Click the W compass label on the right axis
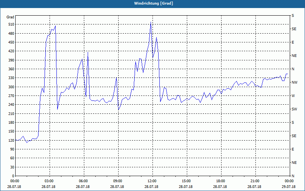The height and width of the screenshot is (191, 305). pos(293,96)
